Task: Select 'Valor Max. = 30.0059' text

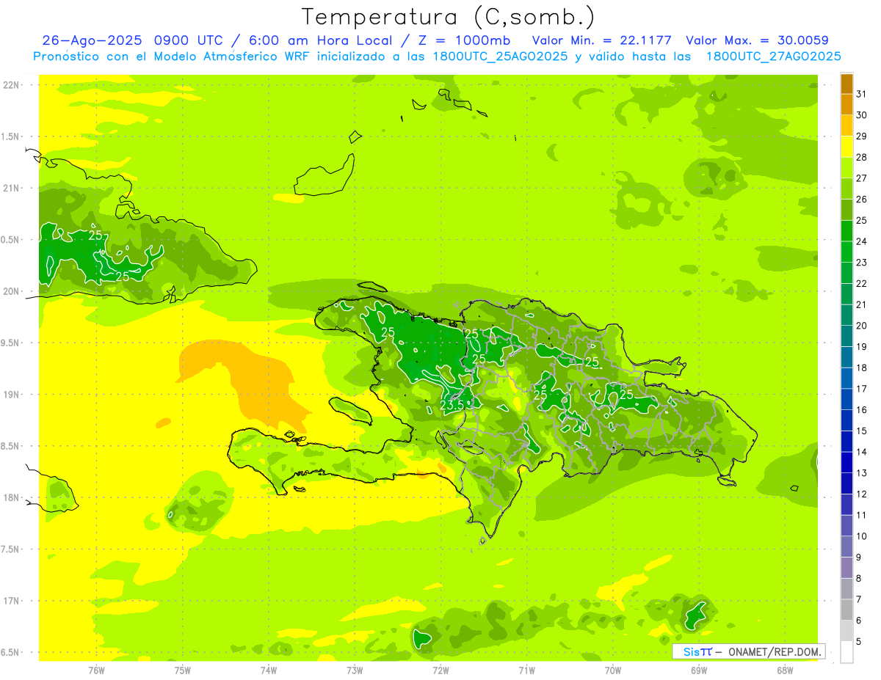Action: coord(758,40)
